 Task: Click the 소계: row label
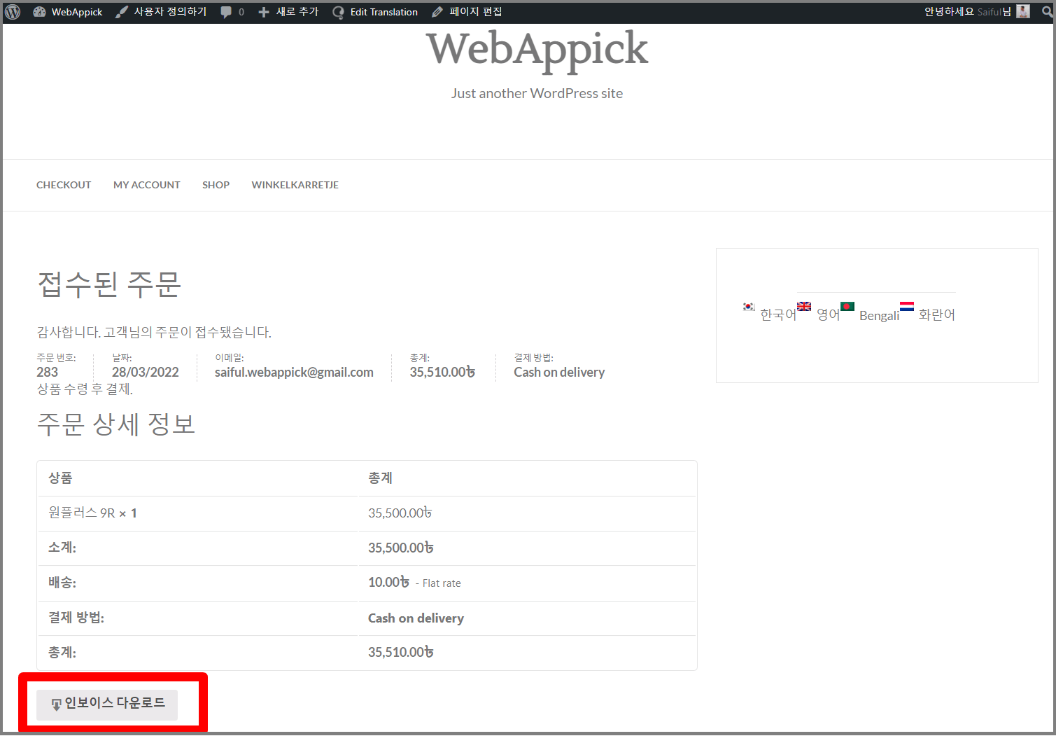coord(62,548)
